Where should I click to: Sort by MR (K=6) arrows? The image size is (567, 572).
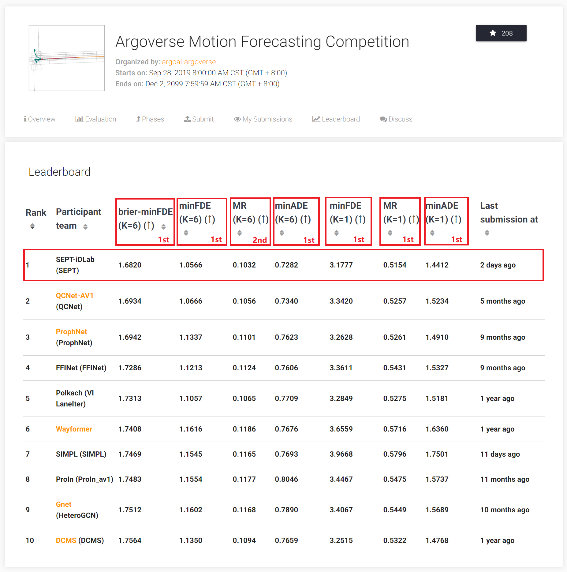[x=240, y=233]
